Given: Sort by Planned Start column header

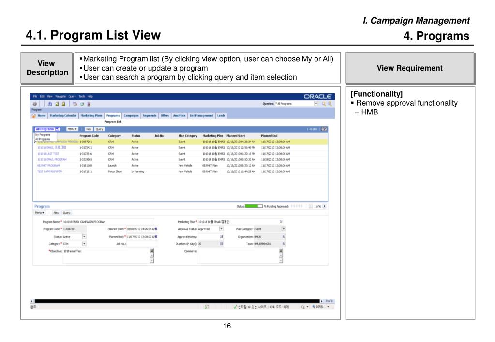Looking at the screenshot, I should click(236, 136).
